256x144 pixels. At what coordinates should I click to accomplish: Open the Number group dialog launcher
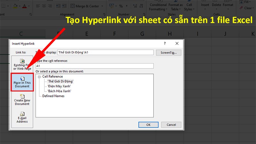(x=144, y=14)
